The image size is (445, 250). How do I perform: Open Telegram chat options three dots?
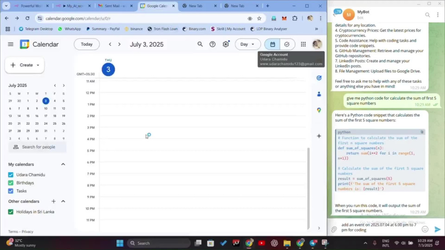point(438,15)
